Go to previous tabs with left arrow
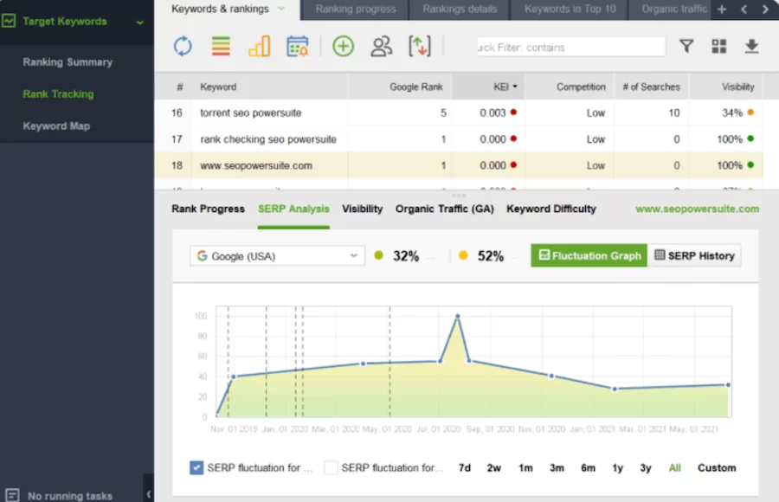 pyautogui.click(x=744, y=9)
